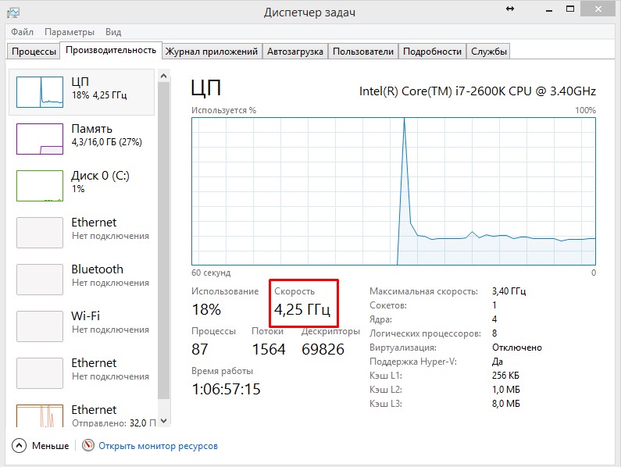
Task: Click the uptime value 1:06:57:15
Action: 227,389
